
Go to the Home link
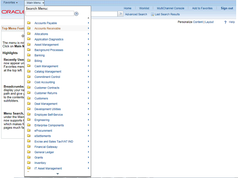point(128,8)
